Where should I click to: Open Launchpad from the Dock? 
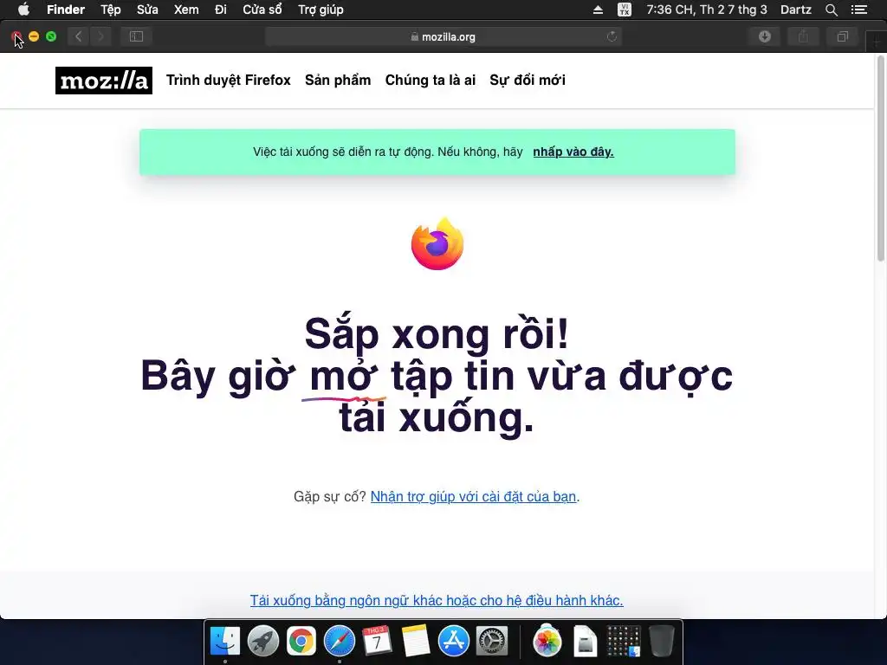(263, 642)
